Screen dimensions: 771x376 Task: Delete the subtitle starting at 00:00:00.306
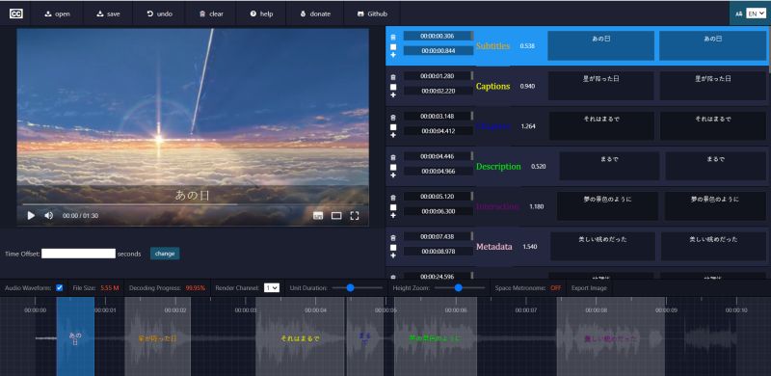[x=393, y=38]
